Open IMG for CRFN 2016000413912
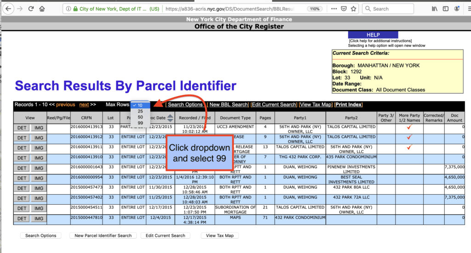 tap(39, 138)
